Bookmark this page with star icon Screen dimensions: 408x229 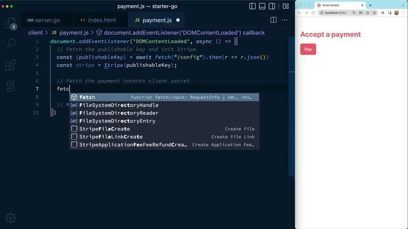[374, 13]
